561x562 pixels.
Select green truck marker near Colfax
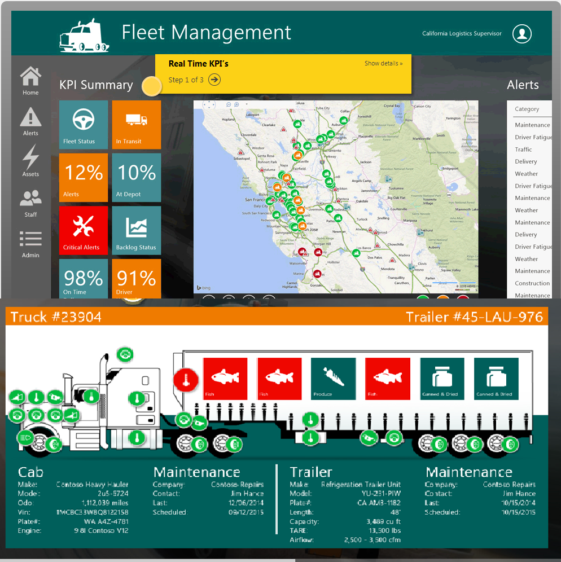[x=344, y=120]
